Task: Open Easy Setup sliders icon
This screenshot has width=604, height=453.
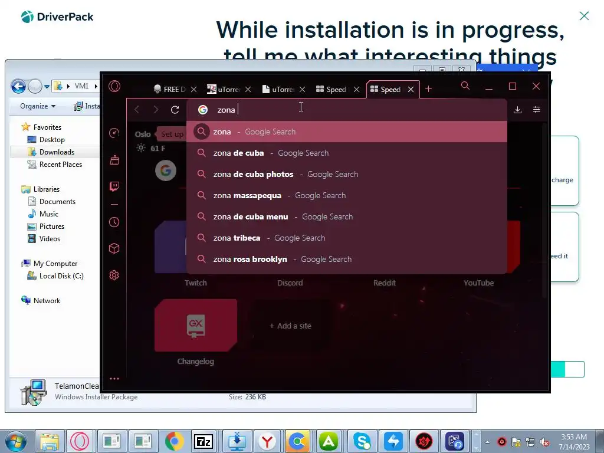Action: (x=537, y=110)
